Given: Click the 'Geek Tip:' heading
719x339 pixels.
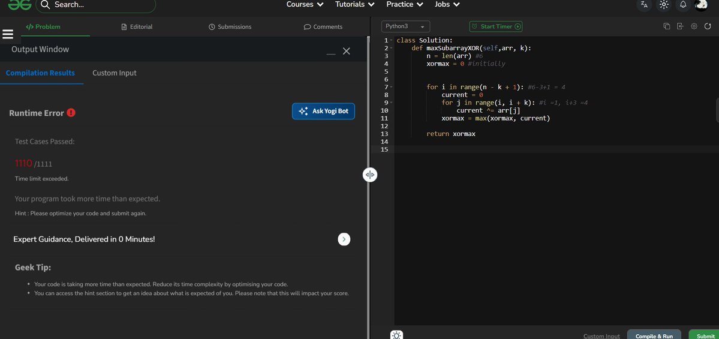Looking at the screenshot, I should tap(33, 268).
